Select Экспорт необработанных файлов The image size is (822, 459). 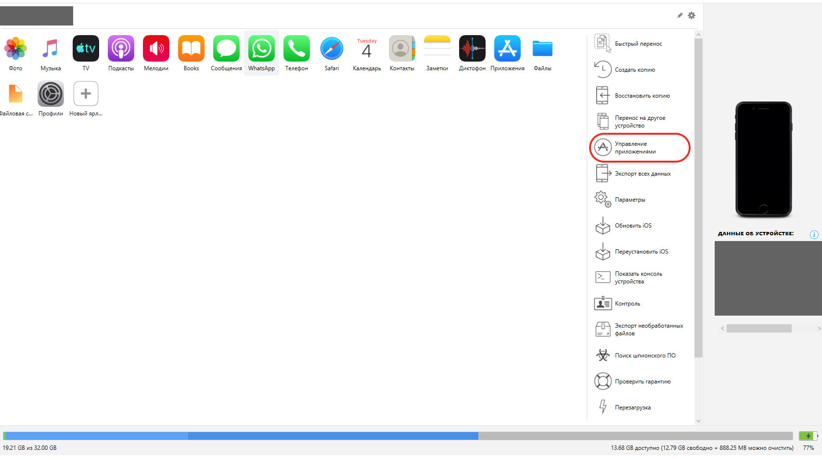pos(638,330)
